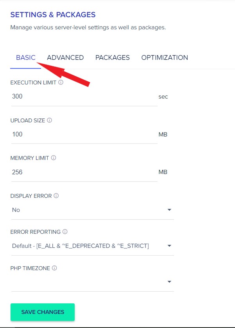
Task: Click the Save Changes button
Action: coord(43,312)
